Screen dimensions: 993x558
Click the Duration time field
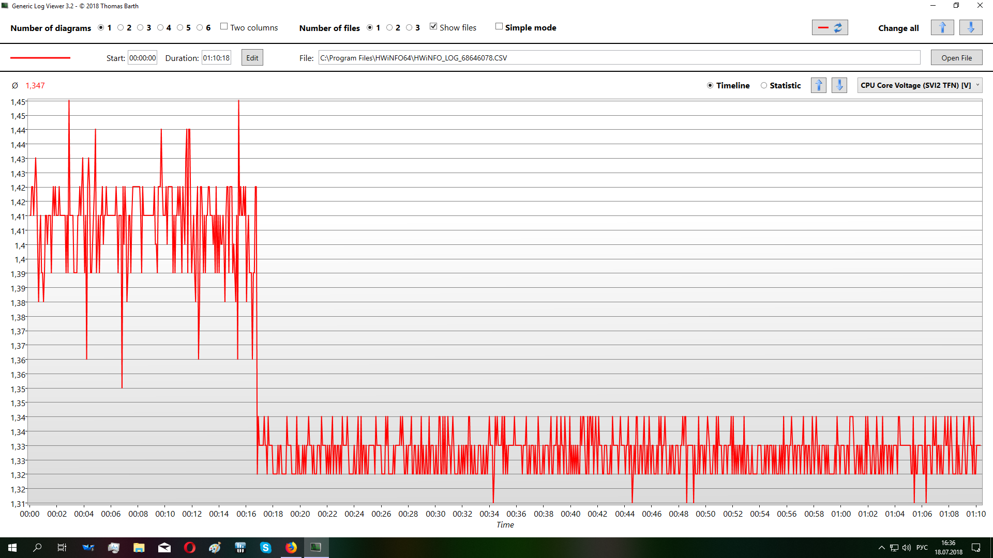216,58
